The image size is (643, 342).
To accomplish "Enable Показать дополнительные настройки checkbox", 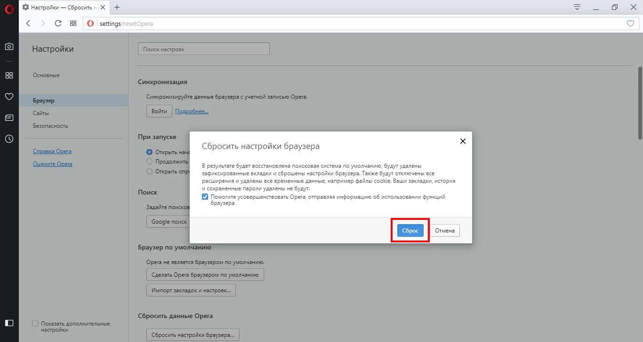I will tap(35, 324).
